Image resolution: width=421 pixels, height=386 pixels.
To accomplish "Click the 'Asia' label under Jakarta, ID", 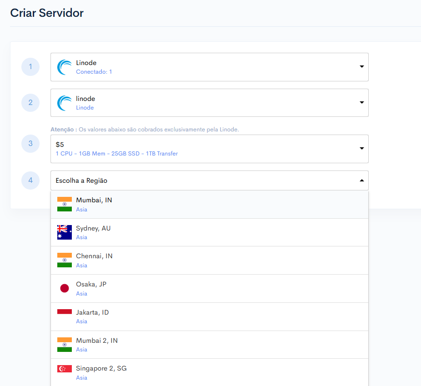I will tap(82, 321).
